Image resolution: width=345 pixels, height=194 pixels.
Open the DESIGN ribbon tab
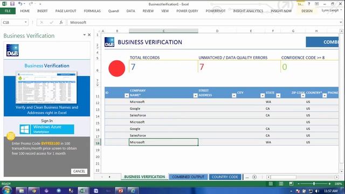coord(307,11)
